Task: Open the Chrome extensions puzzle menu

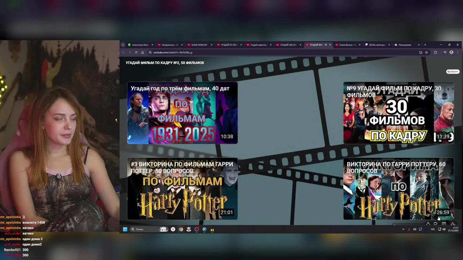Action: point(436,52)
